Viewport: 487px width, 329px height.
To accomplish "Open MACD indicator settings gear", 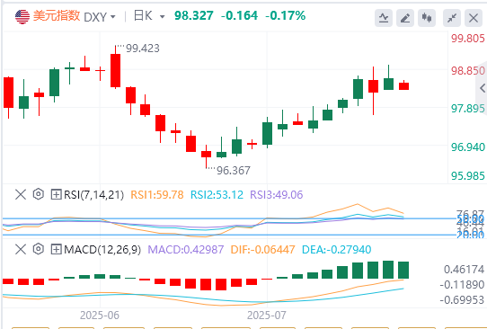I will [x=39, y=249].
